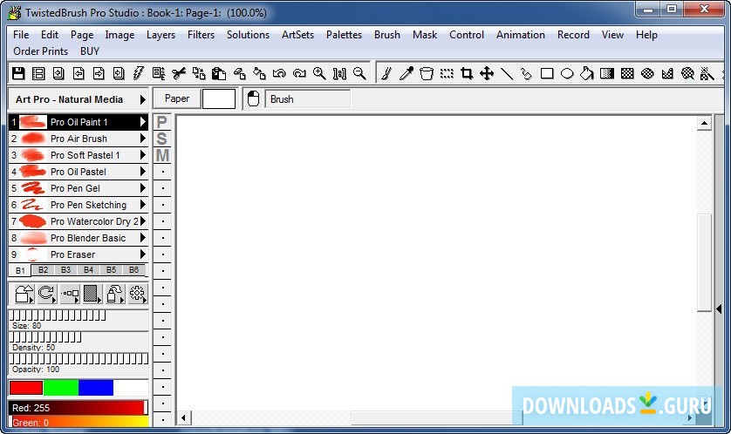
Task: Open the Animation menu
Action: [x=520, y=35]
